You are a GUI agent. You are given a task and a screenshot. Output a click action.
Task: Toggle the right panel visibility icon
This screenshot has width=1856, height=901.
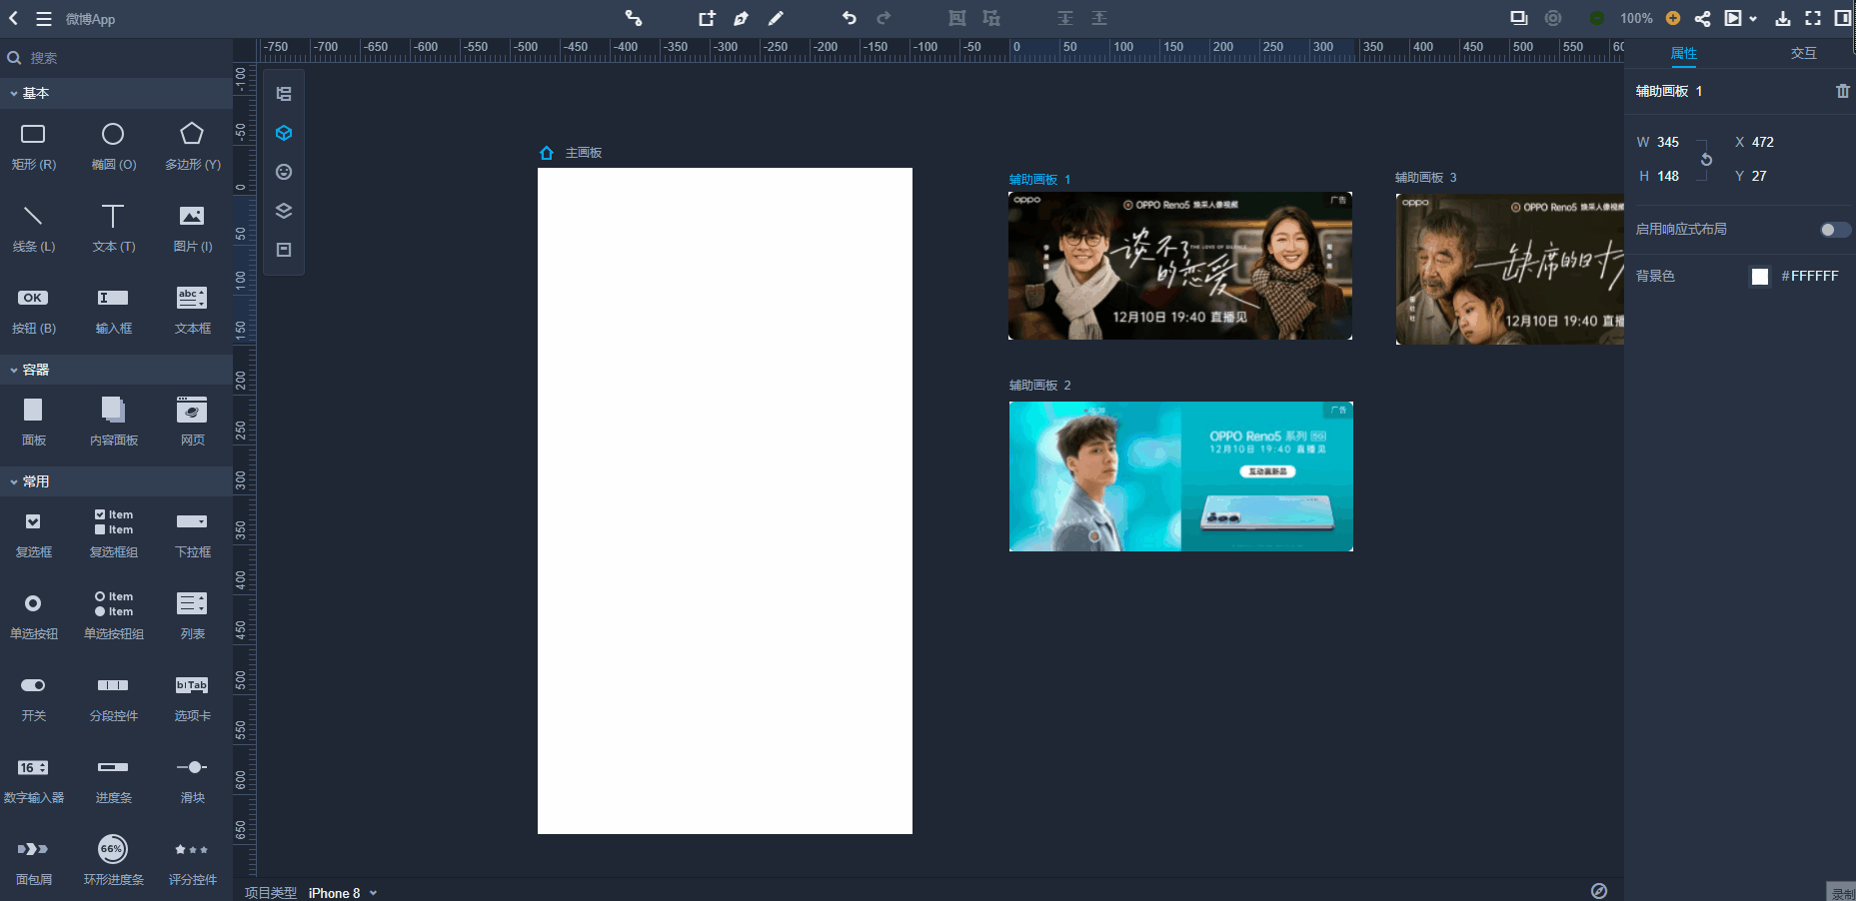click(1843, 18)
